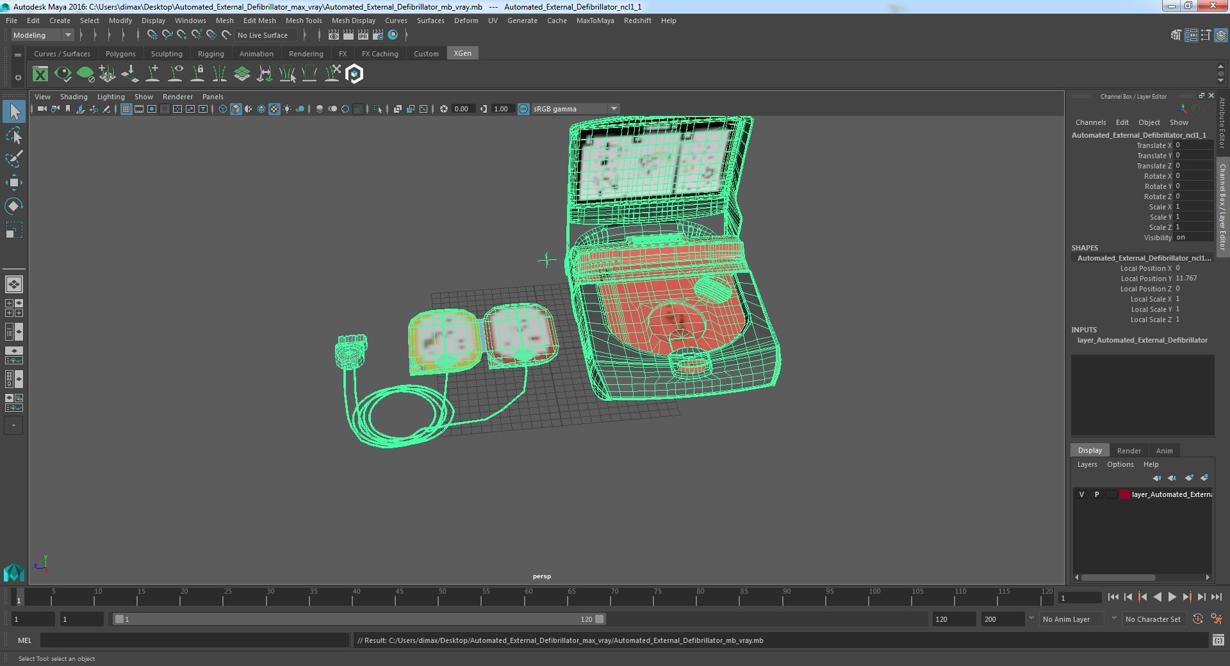Viewport: 1230px width, 666px height.
Task: Click the XGen guide lock shelf icon
Action: point(198,74)
